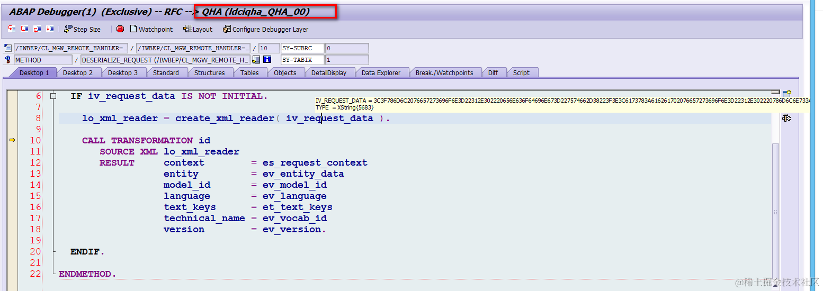
Task: Click ev_entity_data on line 13
Action: pyautogui.click(x=303, y=174)
